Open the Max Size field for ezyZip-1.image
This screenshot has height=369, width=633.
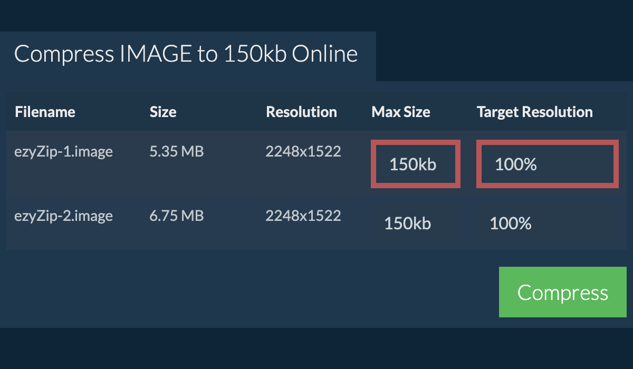(415, 164)
